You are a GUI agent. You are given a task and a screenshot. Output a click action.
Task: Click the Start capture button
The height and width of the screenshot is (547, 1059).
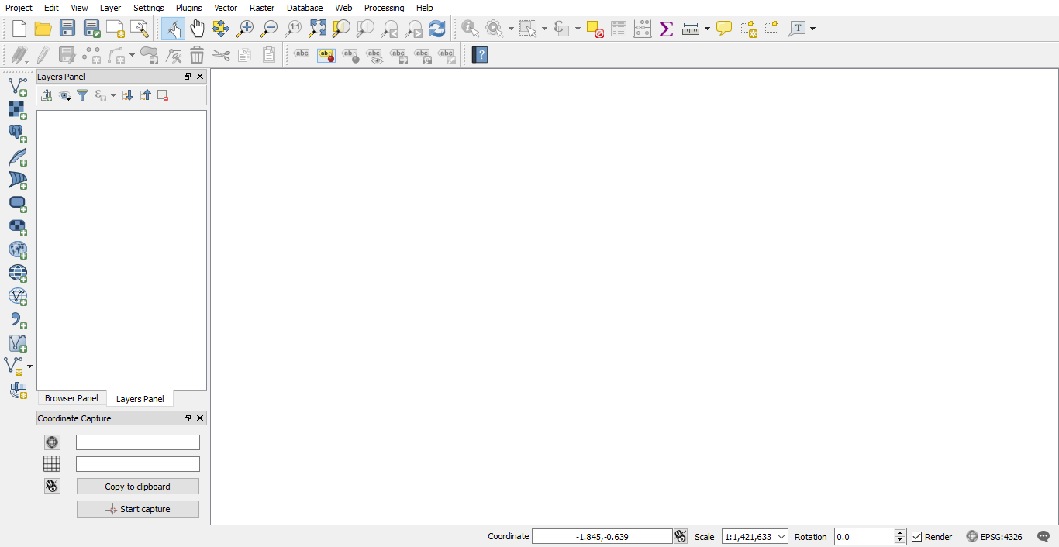click(138, 509)
